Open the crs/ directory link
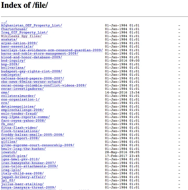The height and width of the screenshot is (190, 188). coord(5,103)
